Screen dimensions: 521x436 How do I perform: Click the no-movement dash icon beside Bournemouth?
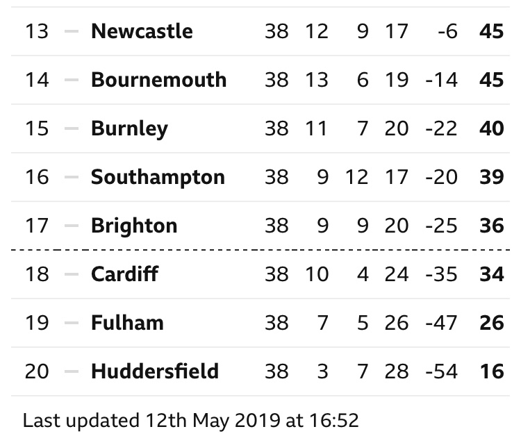click(72, 80)
